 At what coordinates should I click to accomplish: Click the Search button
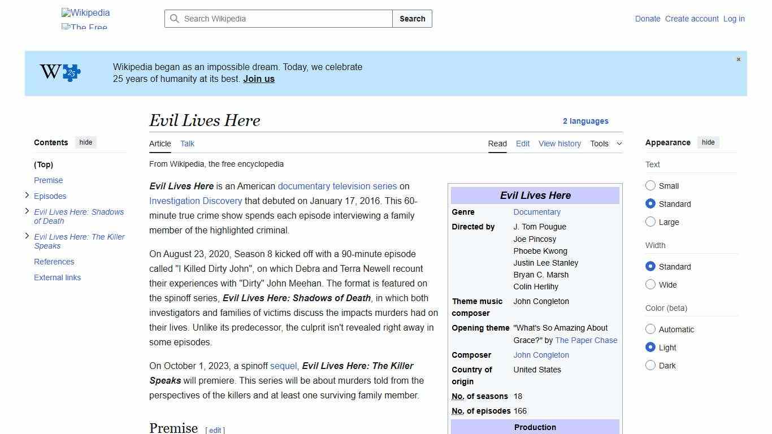click(x=412, y=19)
